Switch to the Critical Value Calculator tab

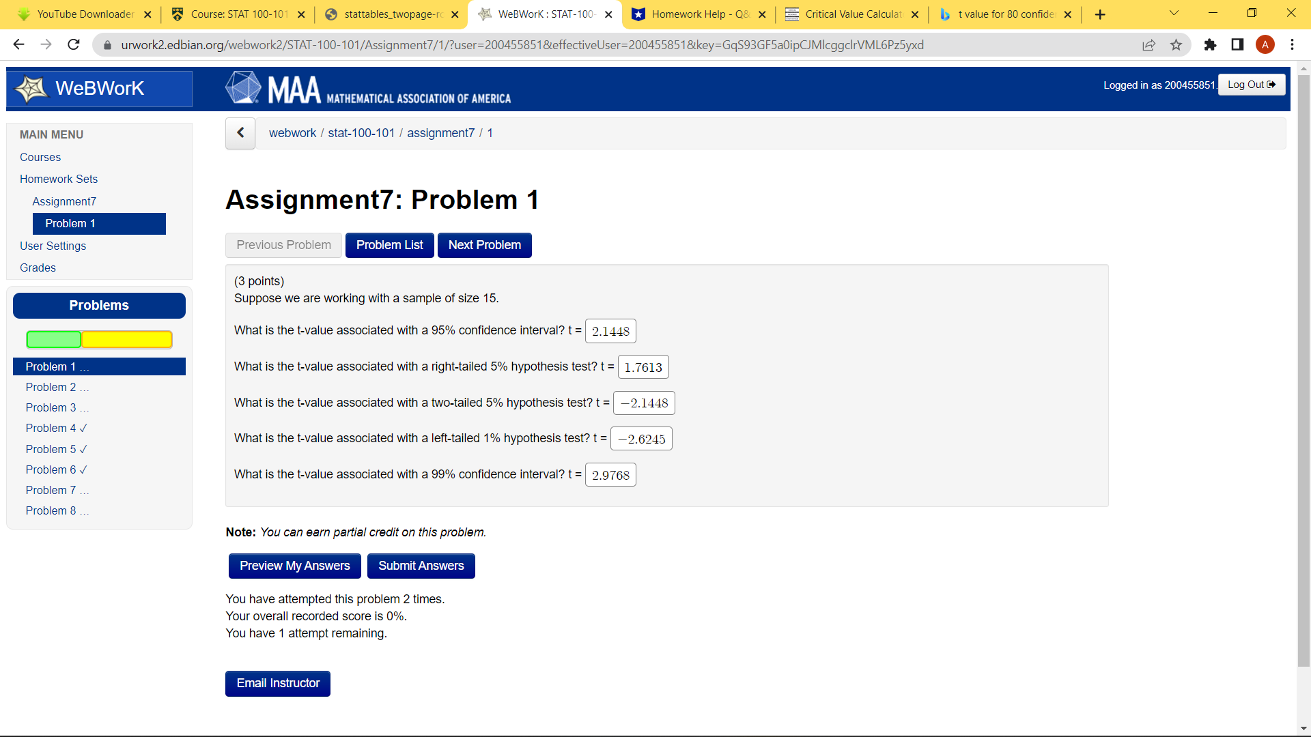coord(852,14)
